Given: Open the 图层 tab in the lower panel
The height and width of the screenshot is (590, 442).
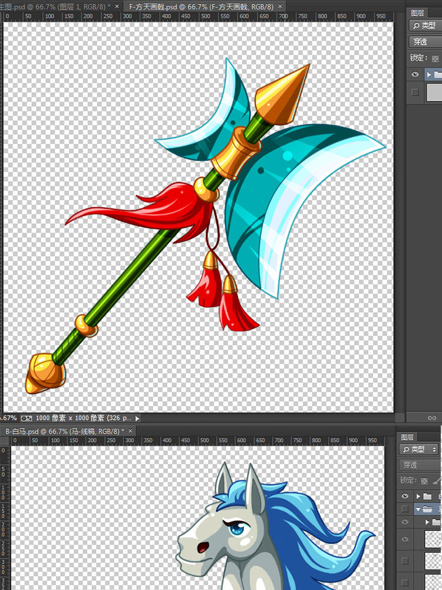Looking at the screenshot, I should (x=407, y=437).
